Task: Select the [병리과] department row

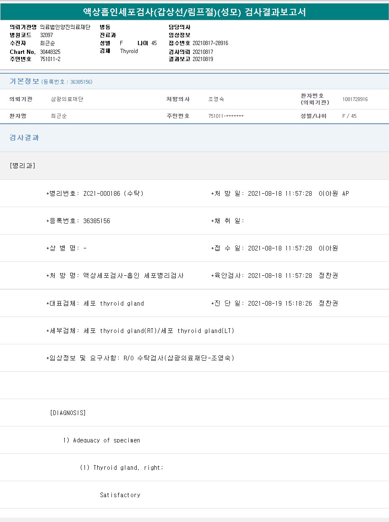Action: point(22,165)
